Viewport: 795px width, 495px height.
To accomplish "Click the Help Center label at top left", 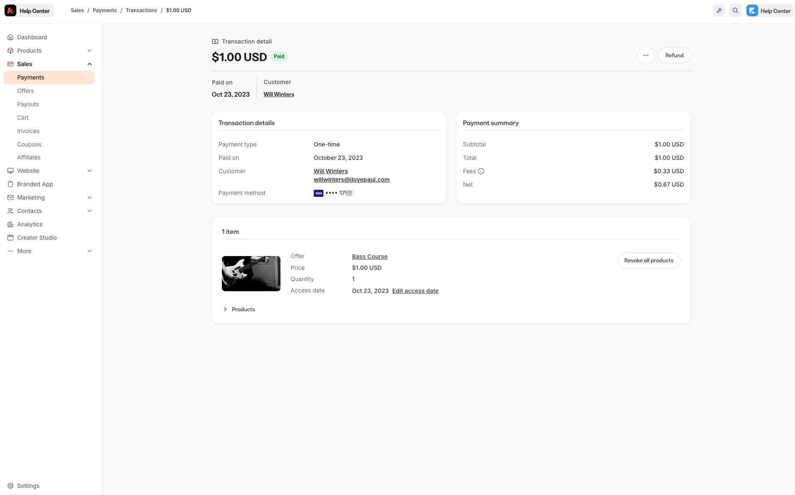I will click(x=35, y=11).
